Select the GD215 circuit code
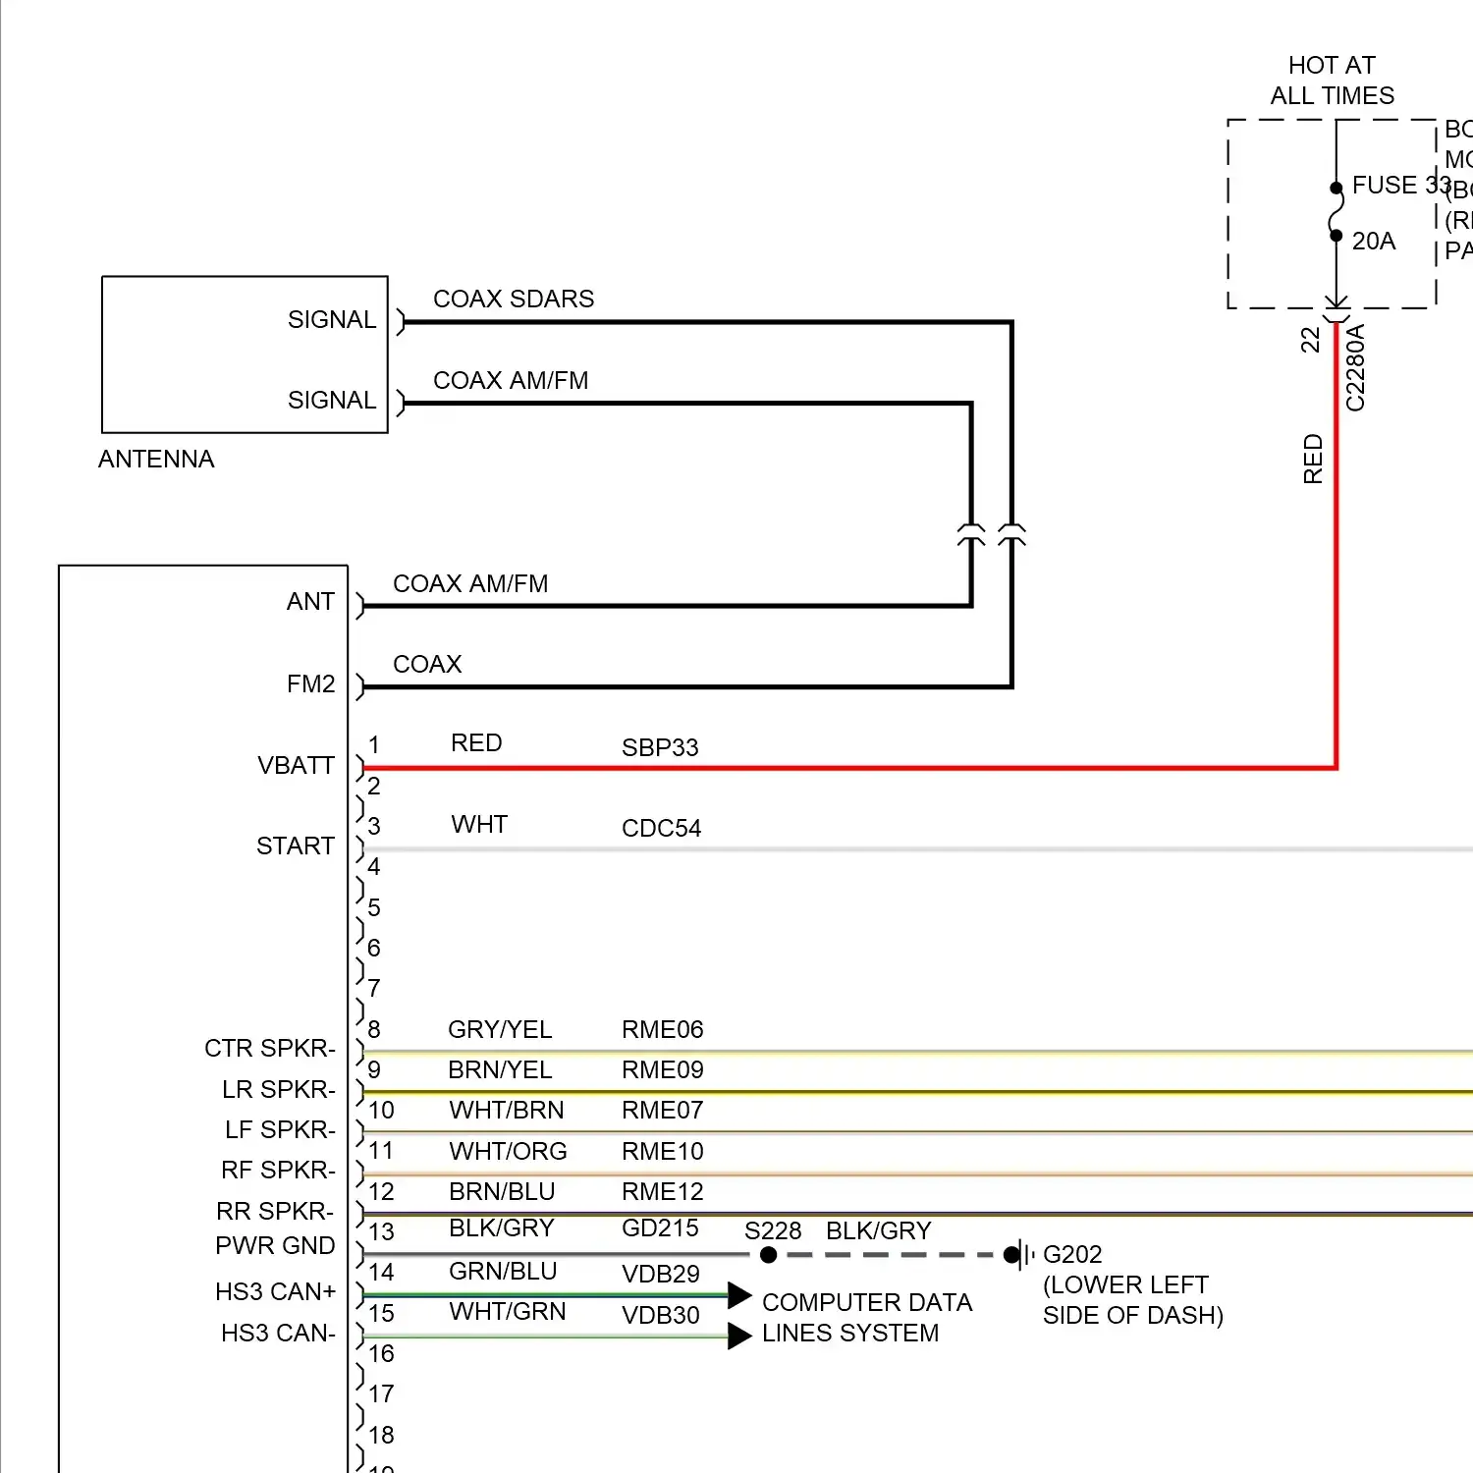 click(660, 1227)
